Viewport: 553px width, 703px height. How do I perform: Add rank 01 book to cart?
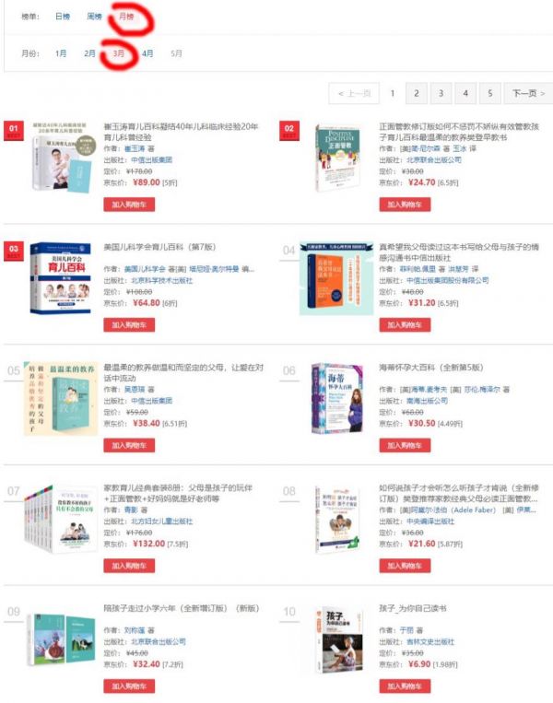pyautogui.click(x=129, y=205)
